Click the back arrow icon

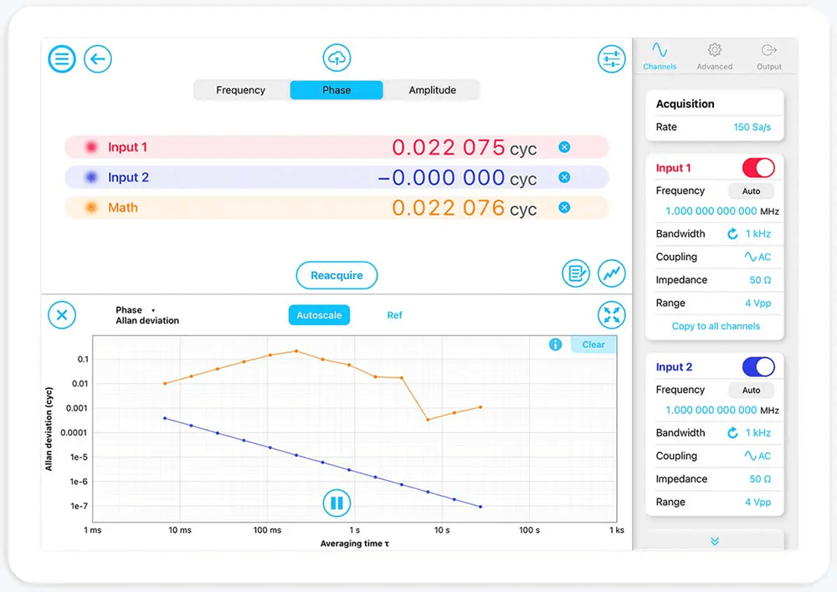point(98,59)
